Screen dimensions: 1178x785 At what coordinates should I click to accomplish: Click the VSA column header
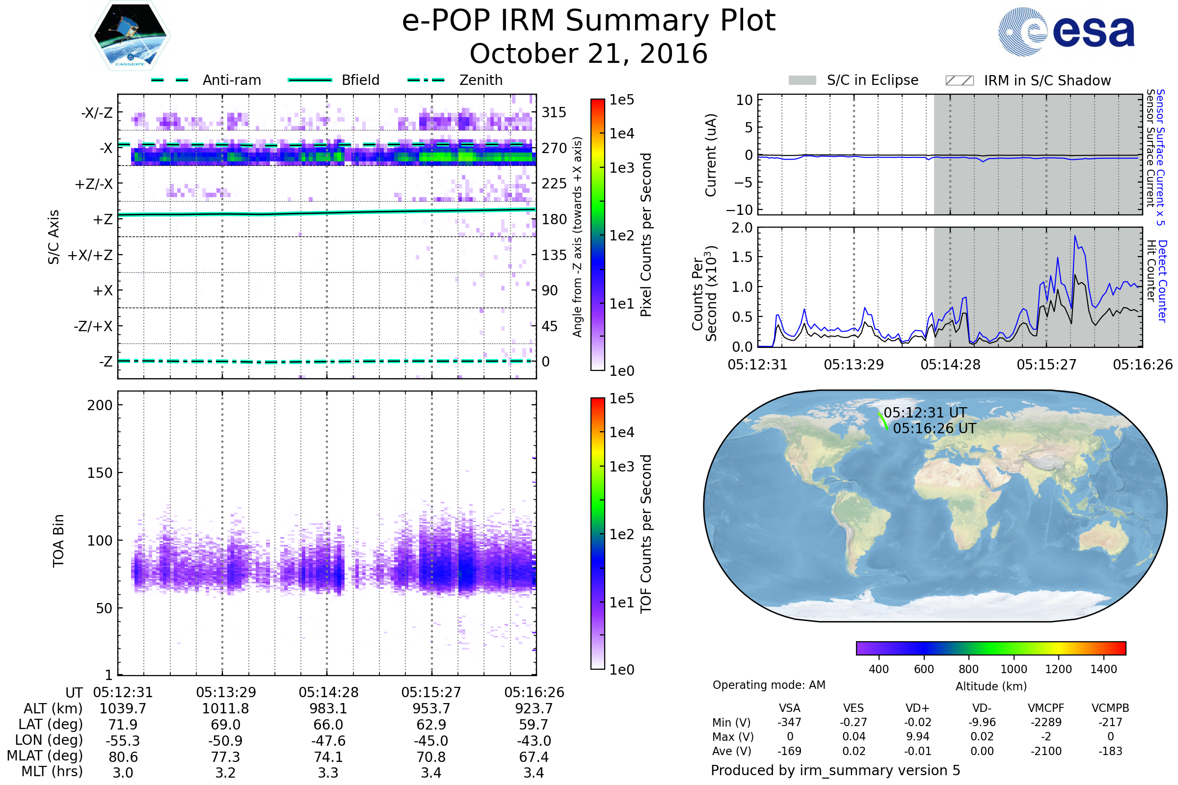[789, 708]
